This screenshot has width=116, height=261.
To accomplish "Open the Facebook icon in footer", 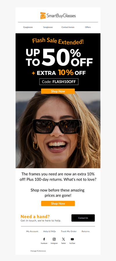I will coord(44,239).
